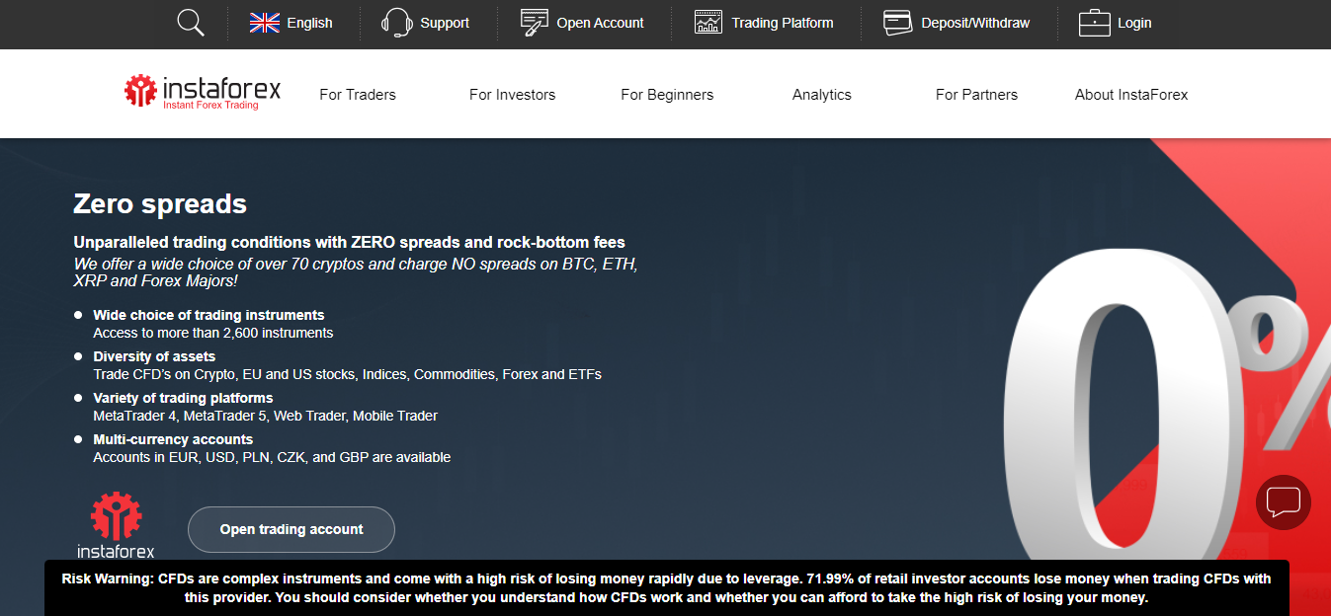Open the Trading Platform link
Screen dimensions: 1331x616
click(783, 23)
